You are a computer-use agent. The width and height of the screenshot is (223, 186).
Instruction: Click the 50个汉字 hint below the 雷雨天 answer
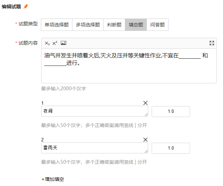(x=94, y=162)
